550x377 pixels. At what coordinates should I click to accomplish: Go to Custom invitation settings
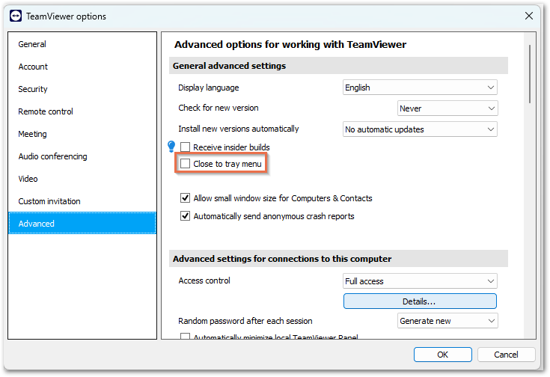click(x=82, y=201)
